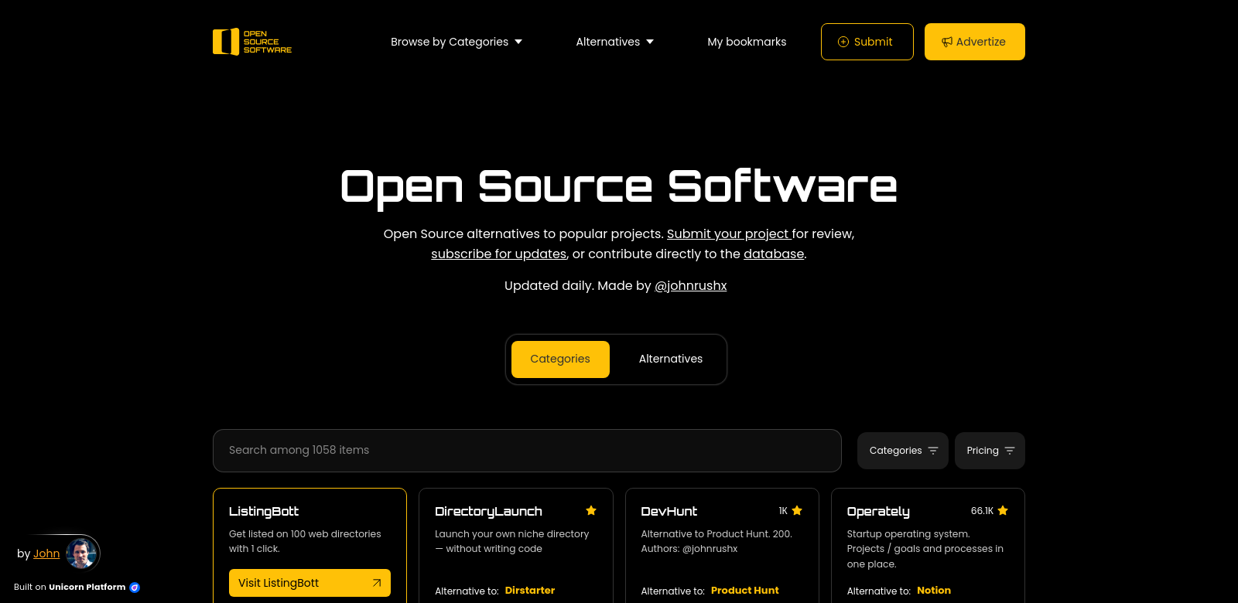
Task: Click the Advertize button
Action: click(975, 42)
